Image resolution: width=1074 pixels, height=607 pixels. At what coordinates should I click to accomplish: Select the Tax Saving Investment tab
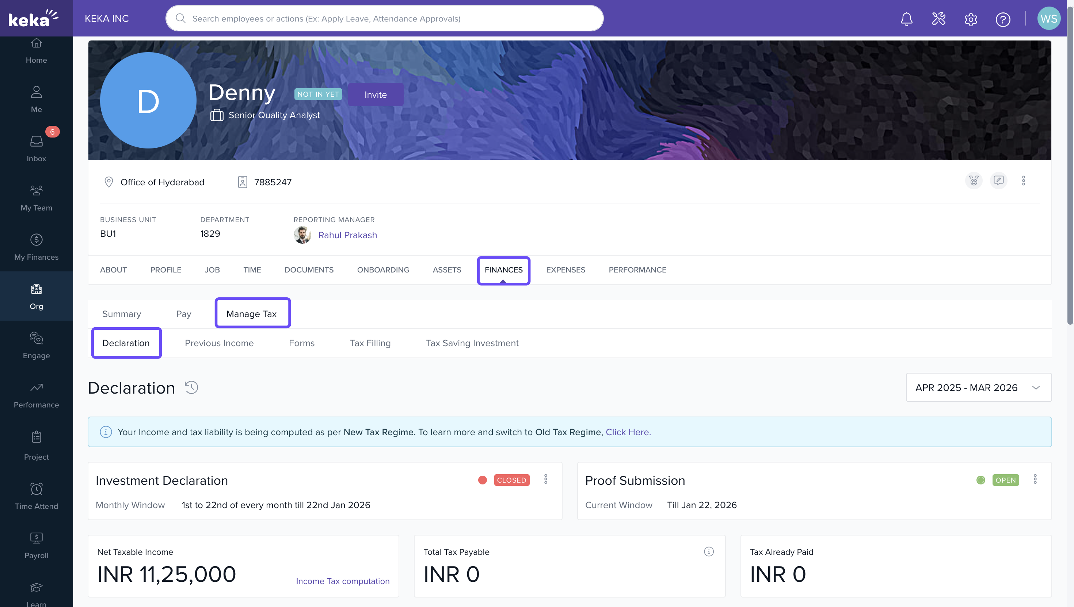point(472,343)
